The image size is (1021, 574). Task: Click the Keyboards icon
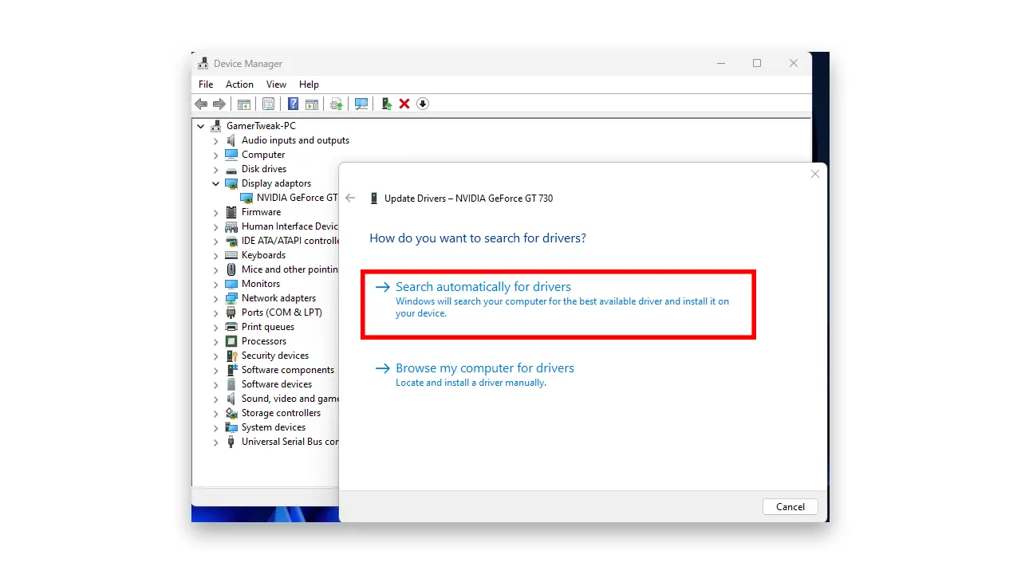click(x=231, y=255)
